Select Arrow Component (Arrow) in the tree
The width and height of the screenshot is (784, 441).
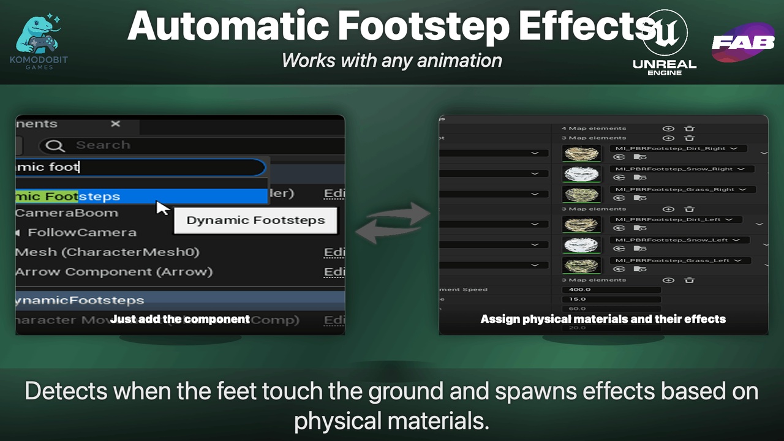tap(115, 272)
